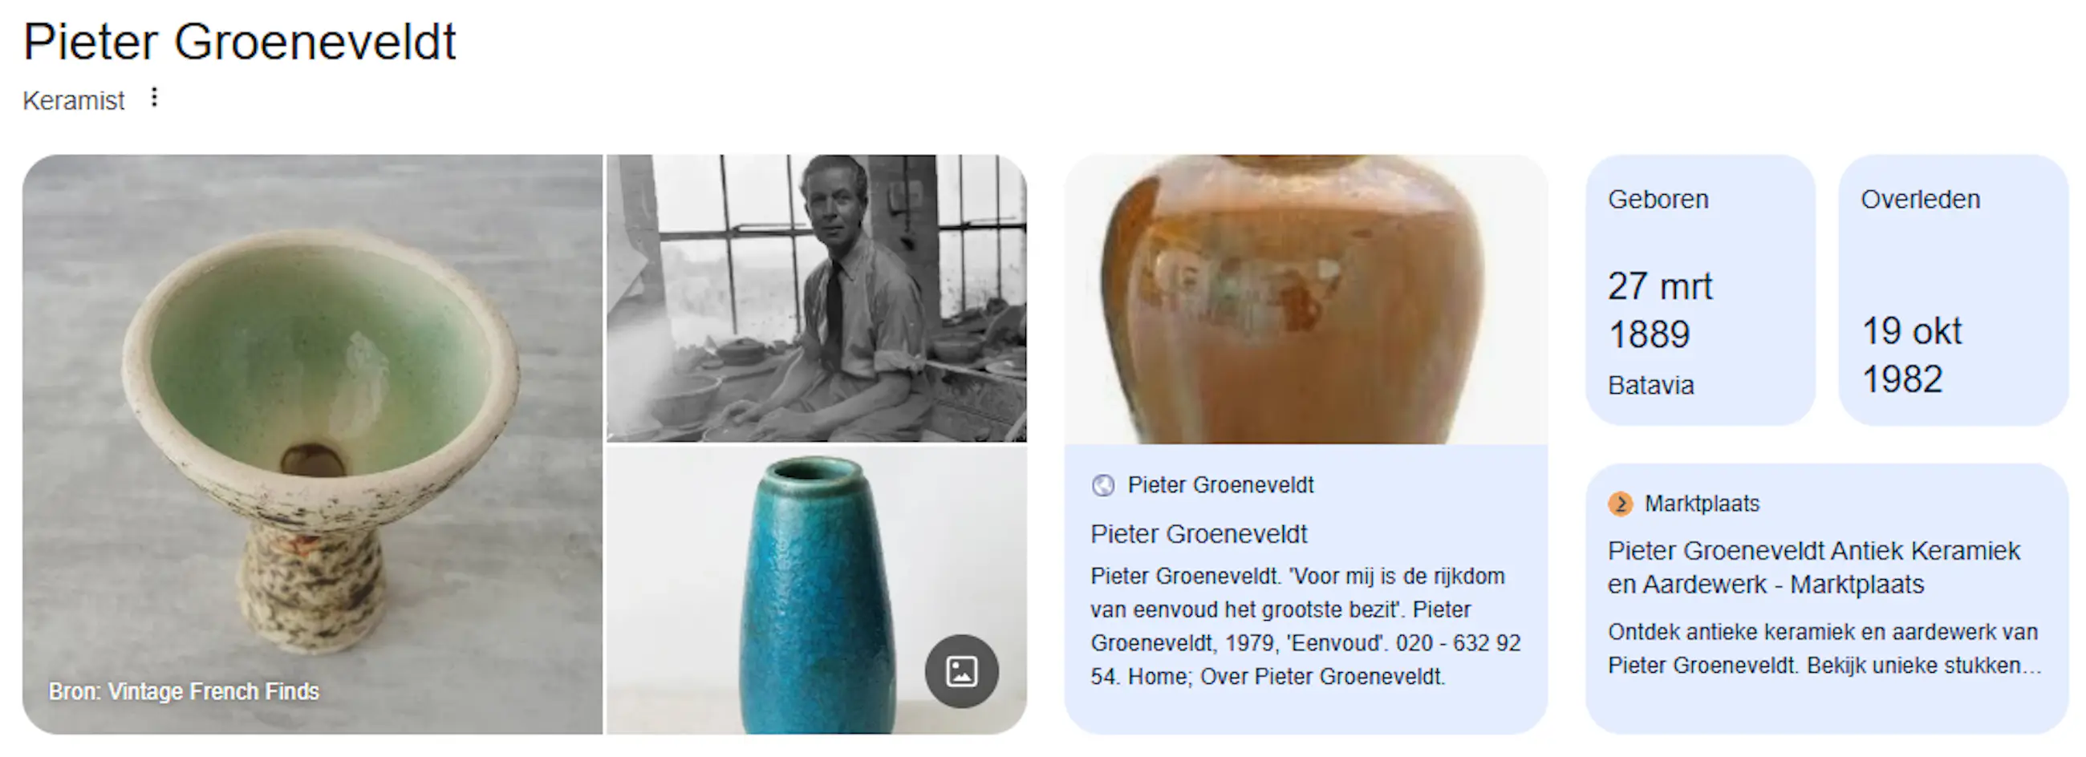Viewport: 2086px width, 757px height.
Task: Click the Keramist subtitle label
Action: (x=74, y=101)
